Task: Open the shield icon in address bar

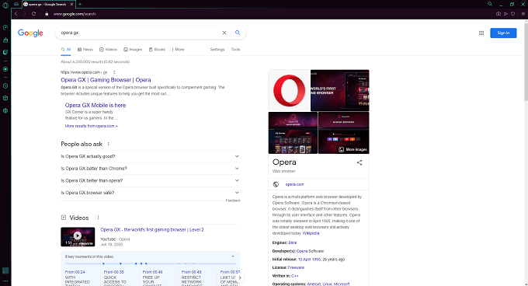Action: (x=512, y=14)
